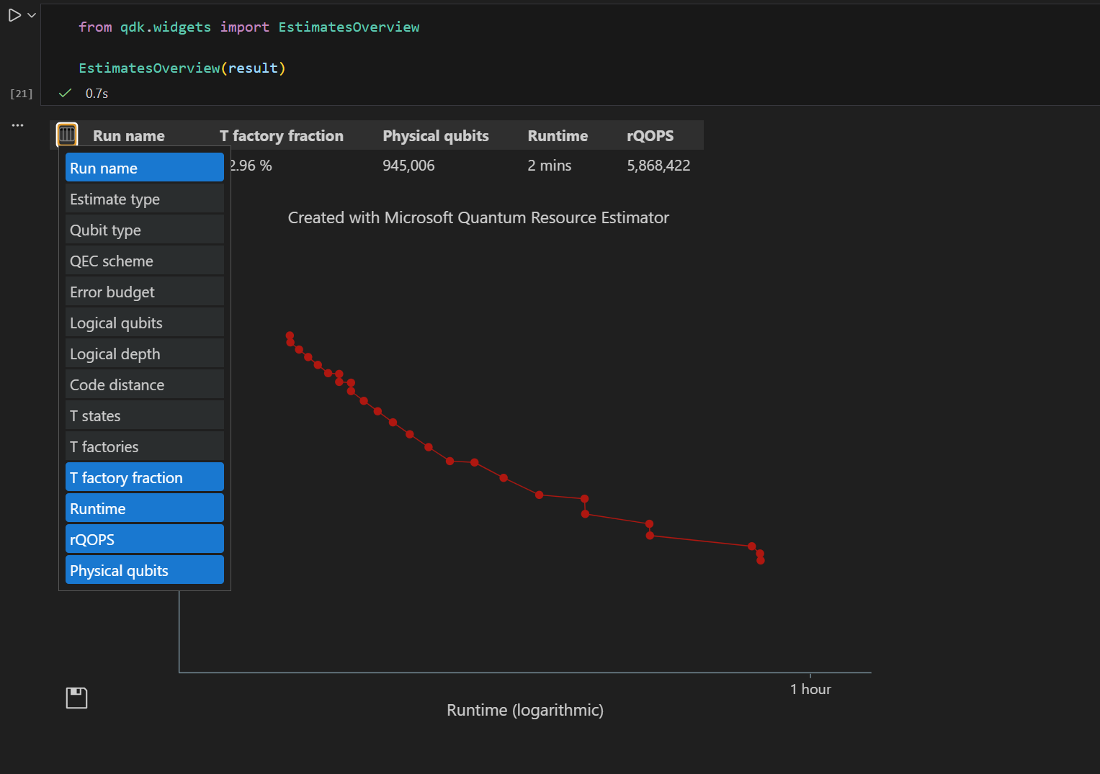Disable the rQOPS column
Viewport: 1100px width, 774px height.
[x=143, y=539]
